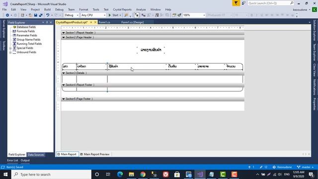
Task: Collapse Section5 Page Footer triangle
Action: pos(64,99)
